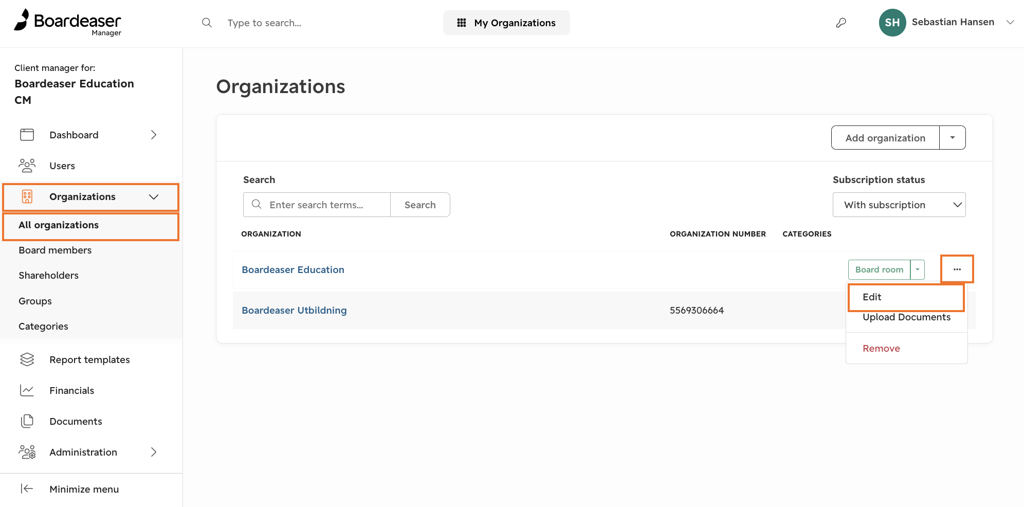Open Report templates in the sidebar
The image size is (1024, 507).
click(x=89, y=360)
